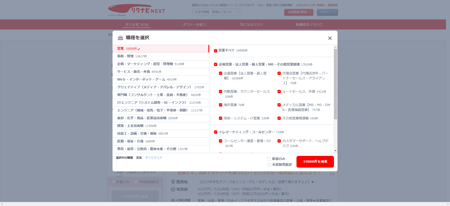The image size is (450, 206).
Task: Click scrollbar up arrow in job list
Action: click(335, 47)
